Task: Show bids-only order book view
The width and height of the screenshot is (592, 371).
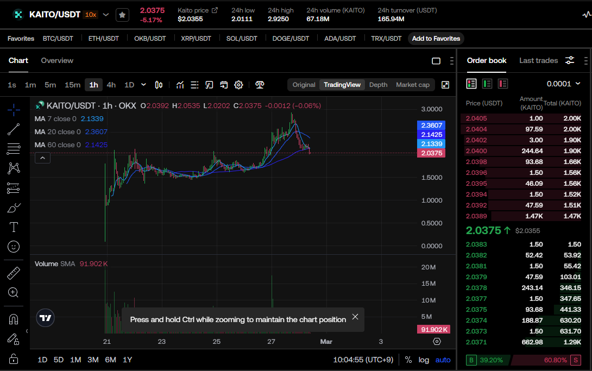Action: pyautogui.click(x=487, y=84)
